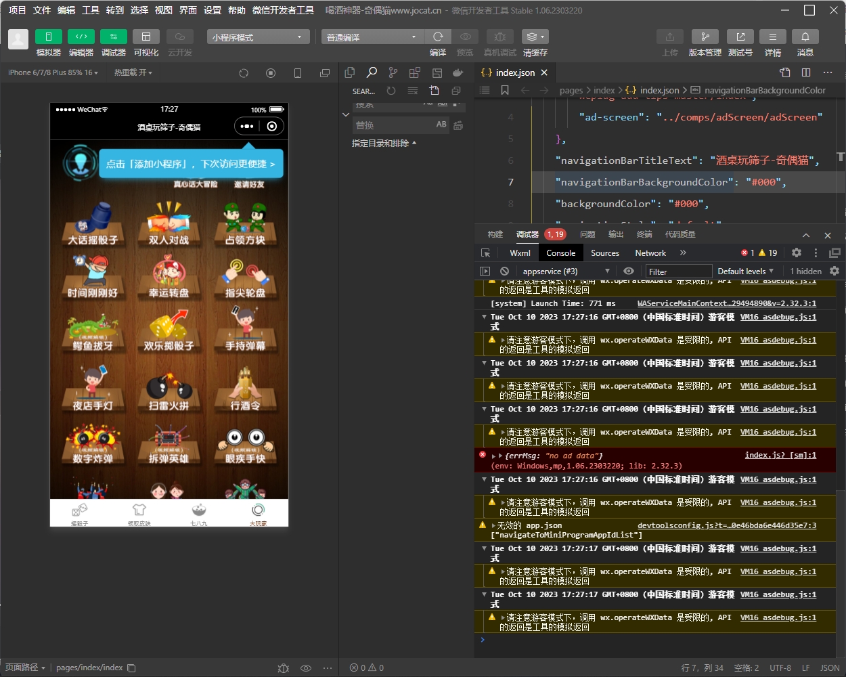Detach the simulator into a separate window

325,73
